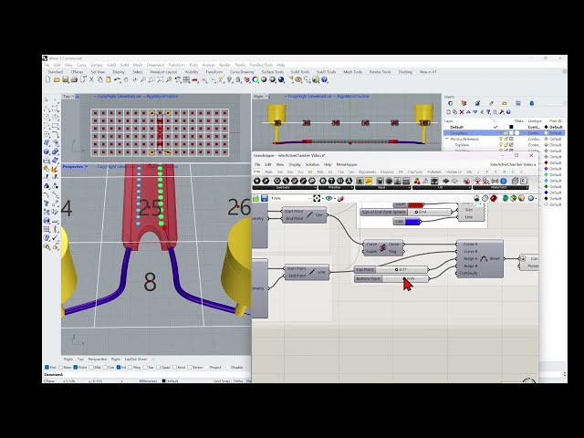Click the red preview-selected icon in Grasshopper canvas toolbar
This screenshot has height=438, width=584.
(494, 198)
